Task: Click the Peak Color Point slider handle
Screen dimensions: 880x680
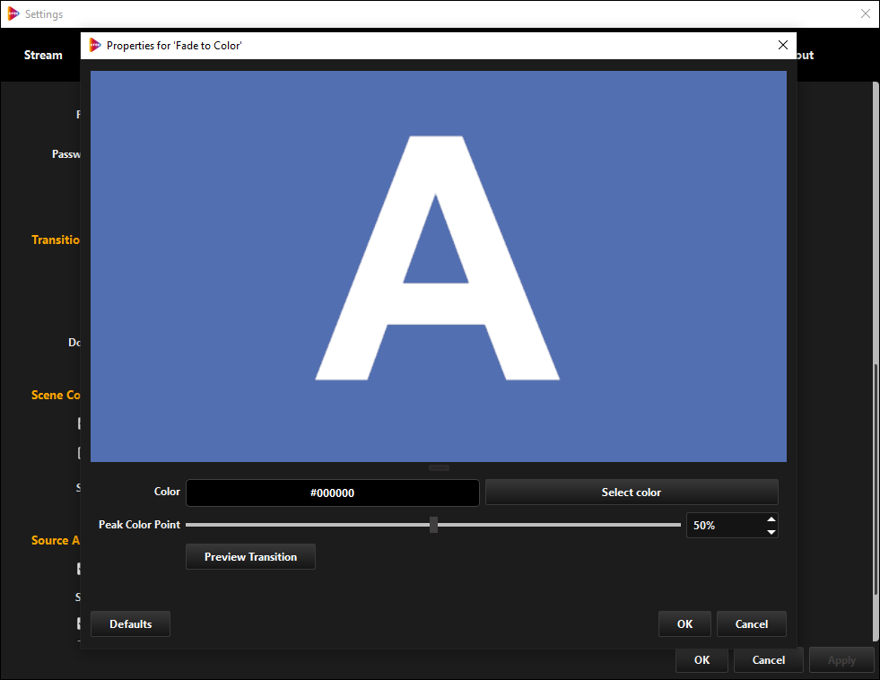Action: 433,525
